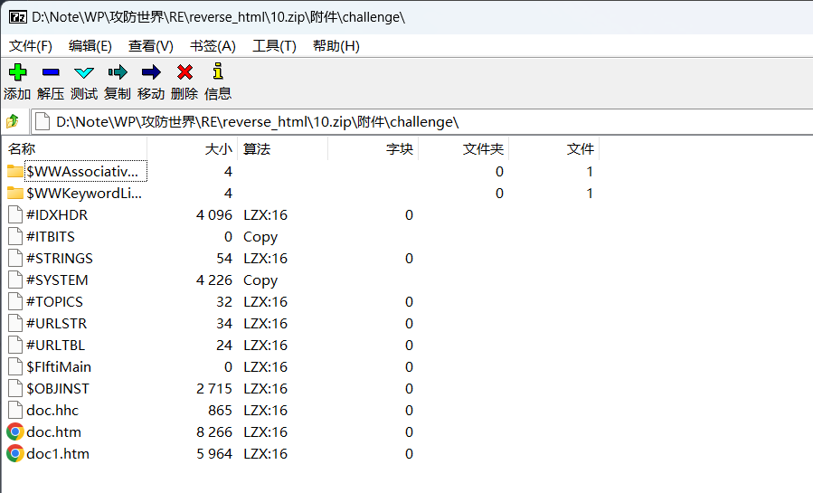Open the 查看(V) menu
Viewport: 813px width, 493px height.
151,46
